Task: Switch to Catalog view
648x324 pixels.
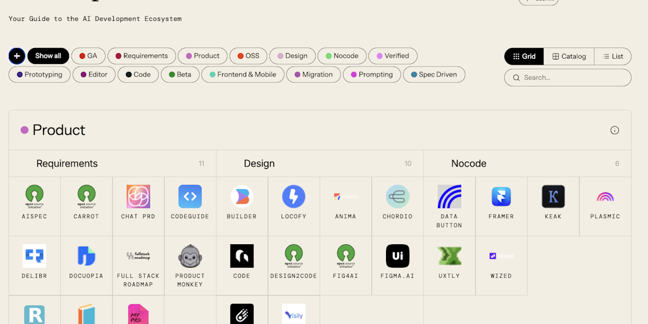Action: coord(569,56)
